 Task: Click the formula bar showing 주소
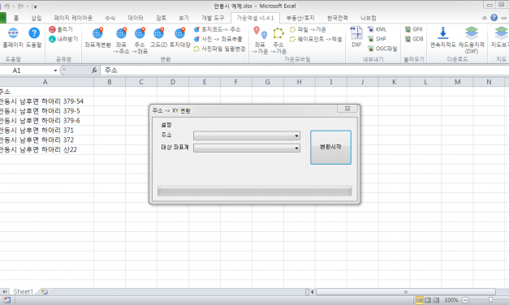[x=304, y=70]
